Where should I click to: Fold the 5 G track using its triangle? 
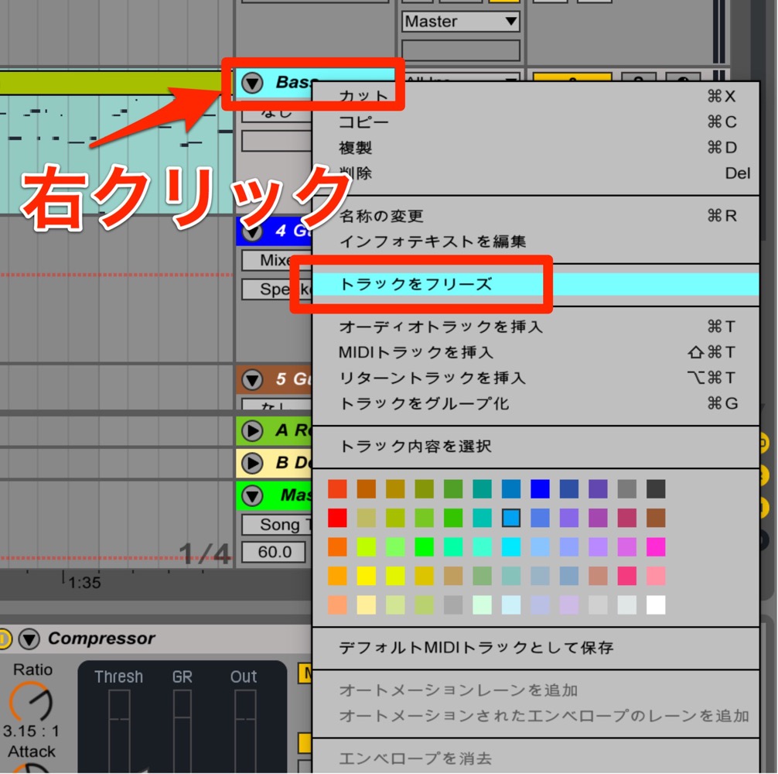(x=252, y=380)
